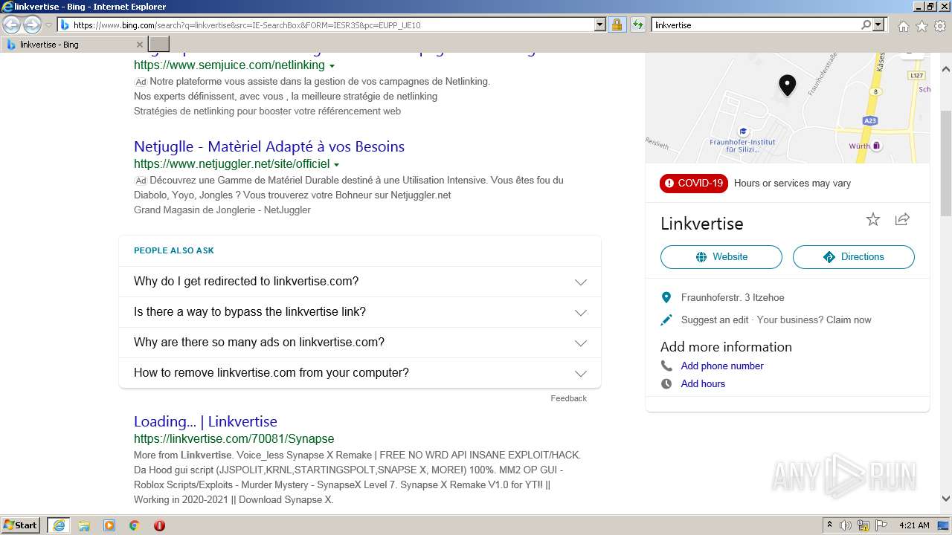Viewport: 952px width, 535px height.
Task: Share Linkvertise listing with share icon
Action: 902,219
